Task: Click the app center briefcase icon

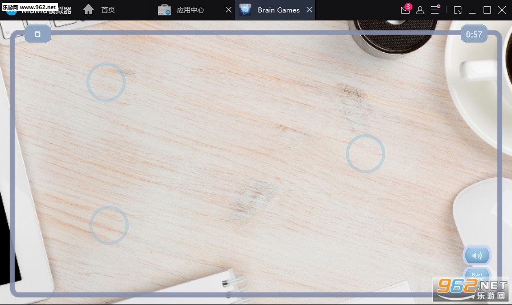Action: pos(164,10)
